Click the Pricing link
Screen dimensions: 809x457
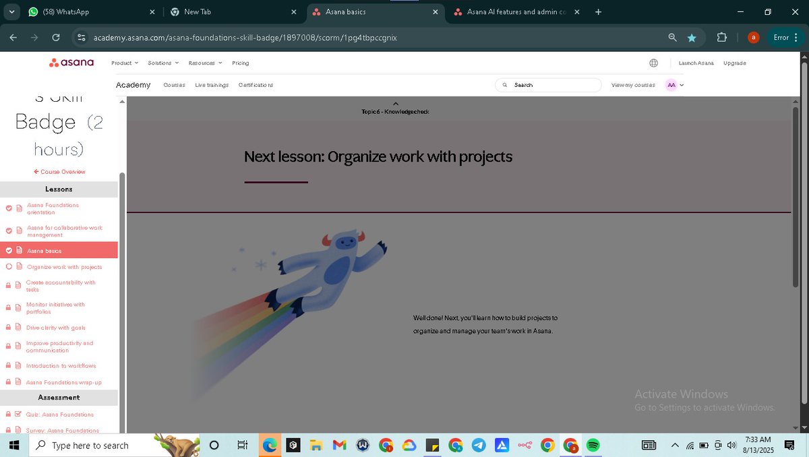(x=241, y=63)
